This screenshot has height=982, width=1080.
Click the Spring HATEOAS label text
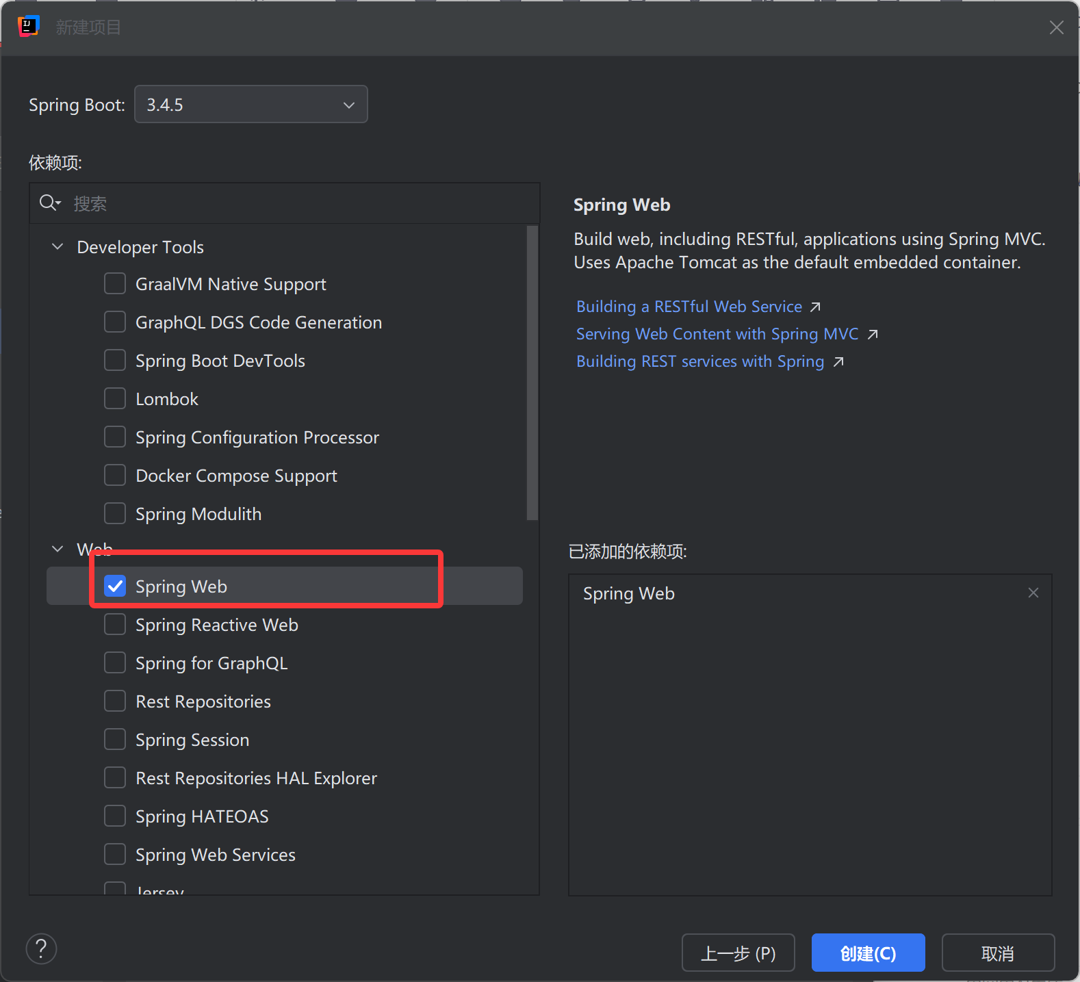click(x=202, y=816)
